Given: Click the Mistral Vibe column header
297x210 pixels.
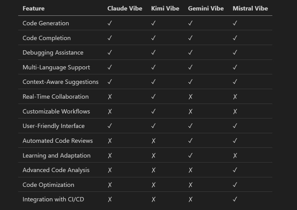Looking at the screenshot, I should click(250, 8).
